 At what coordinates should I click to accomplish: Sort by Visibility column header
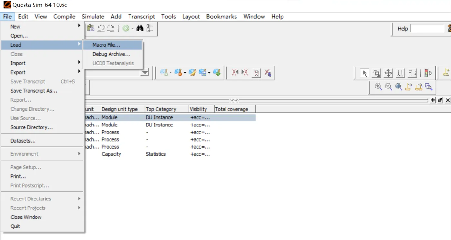(202, 109)
